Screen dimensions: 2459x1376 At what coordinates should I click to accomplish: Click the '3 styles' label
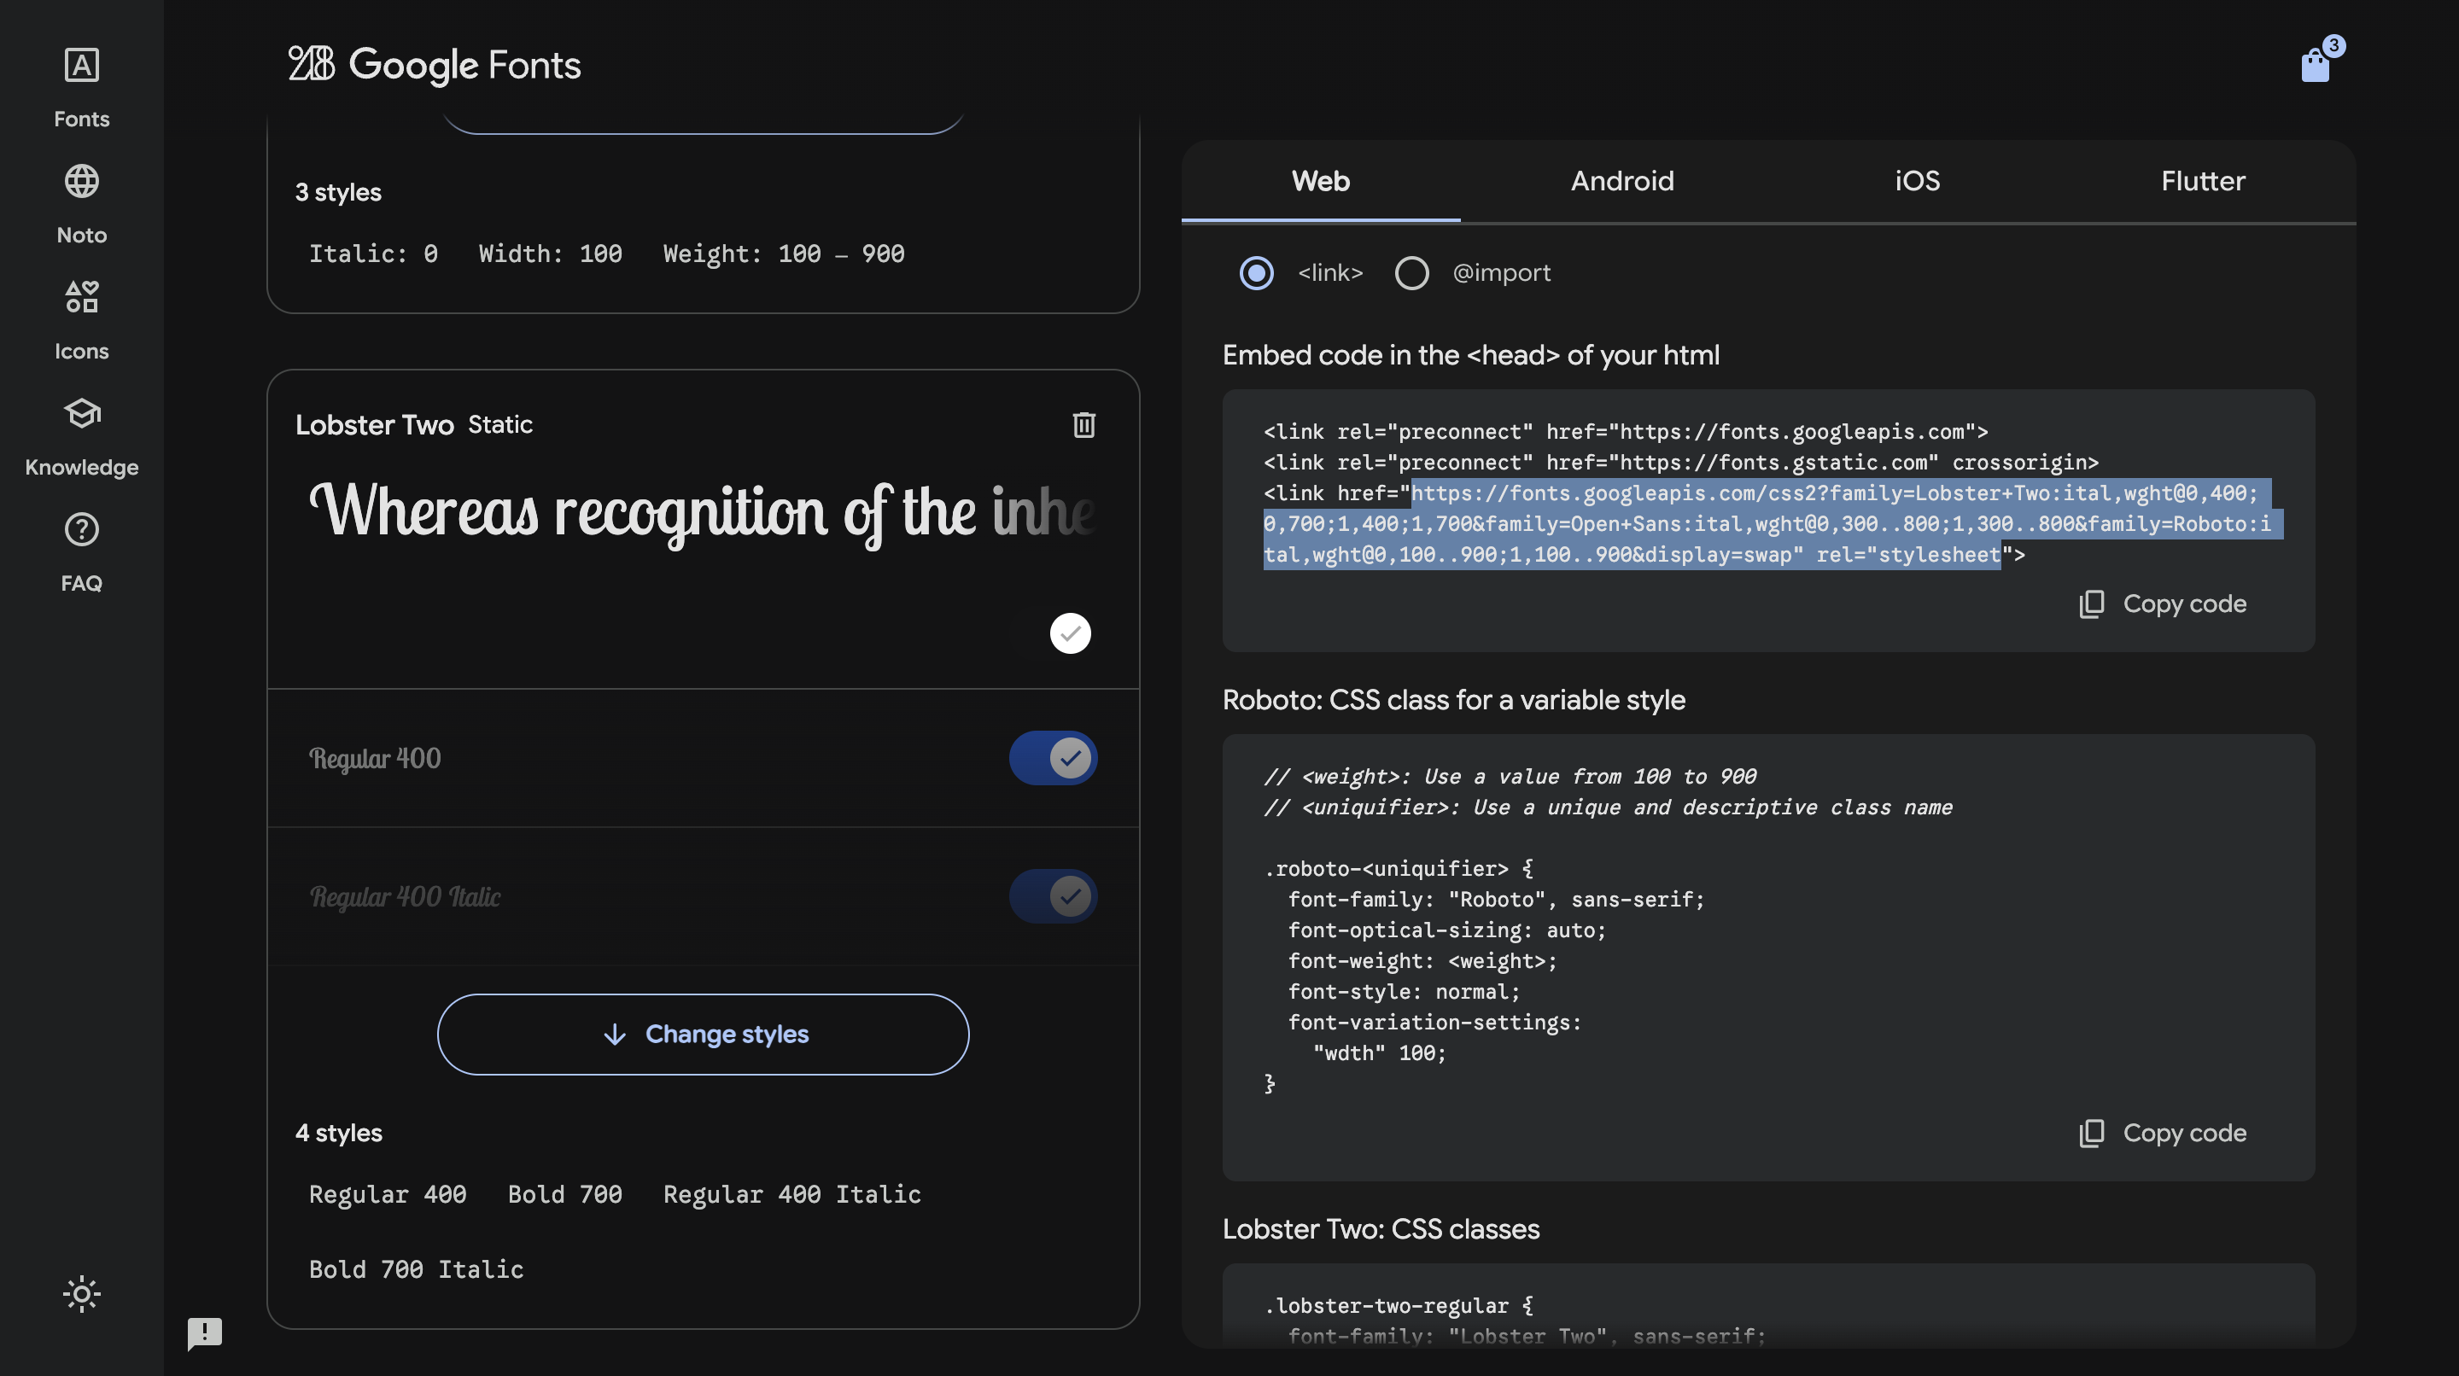click(338, 192)
